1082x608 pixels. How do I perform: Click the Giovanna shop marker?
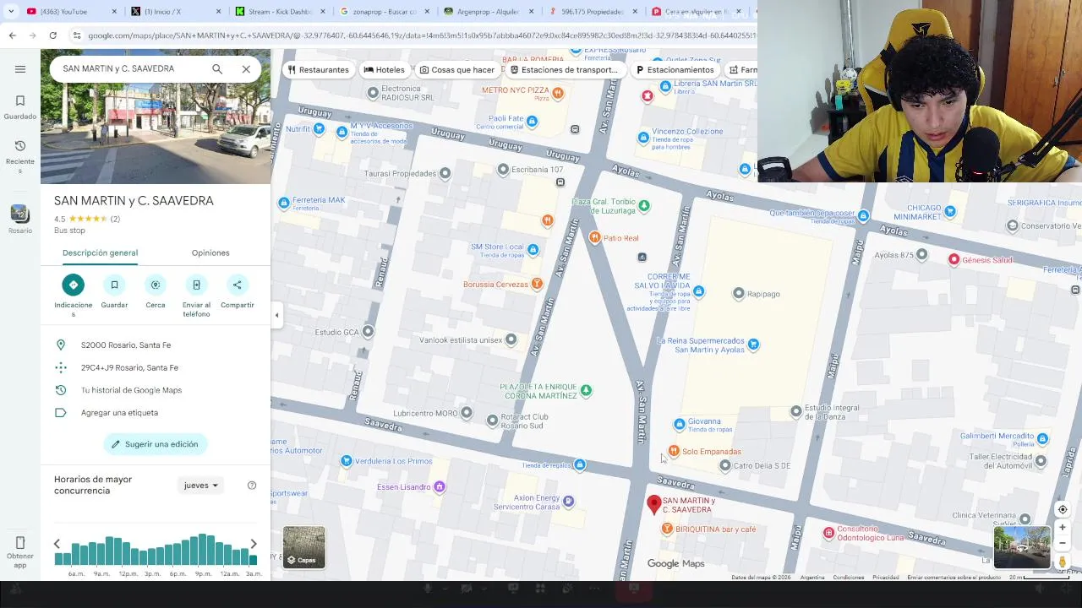(680, 424)
